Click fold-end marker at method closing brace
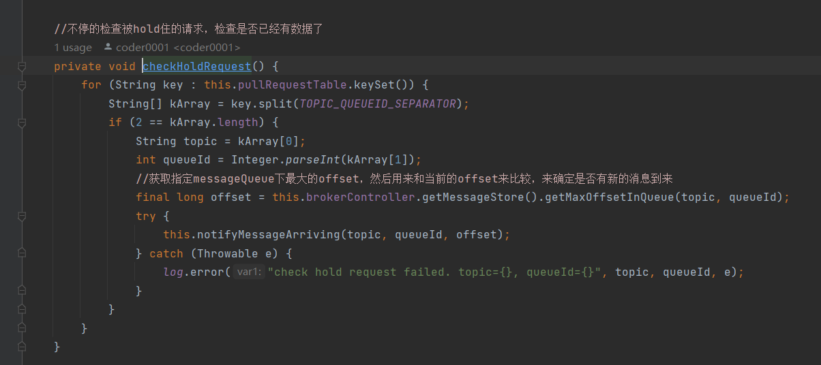The height and width of the screenshot is (365, 821). coord(22,347)
